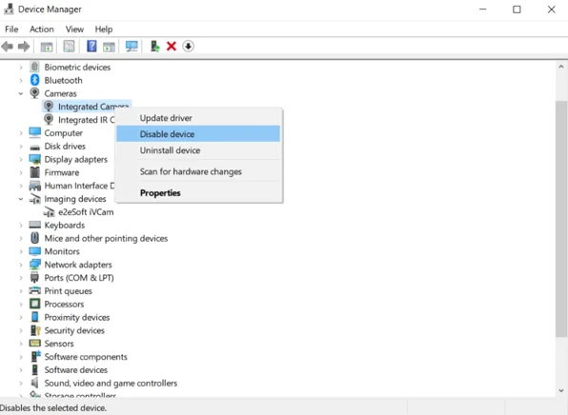Viewport: 568px width, 415px height.
Task: Collapse the Cameras node
Action: [21, 93]
